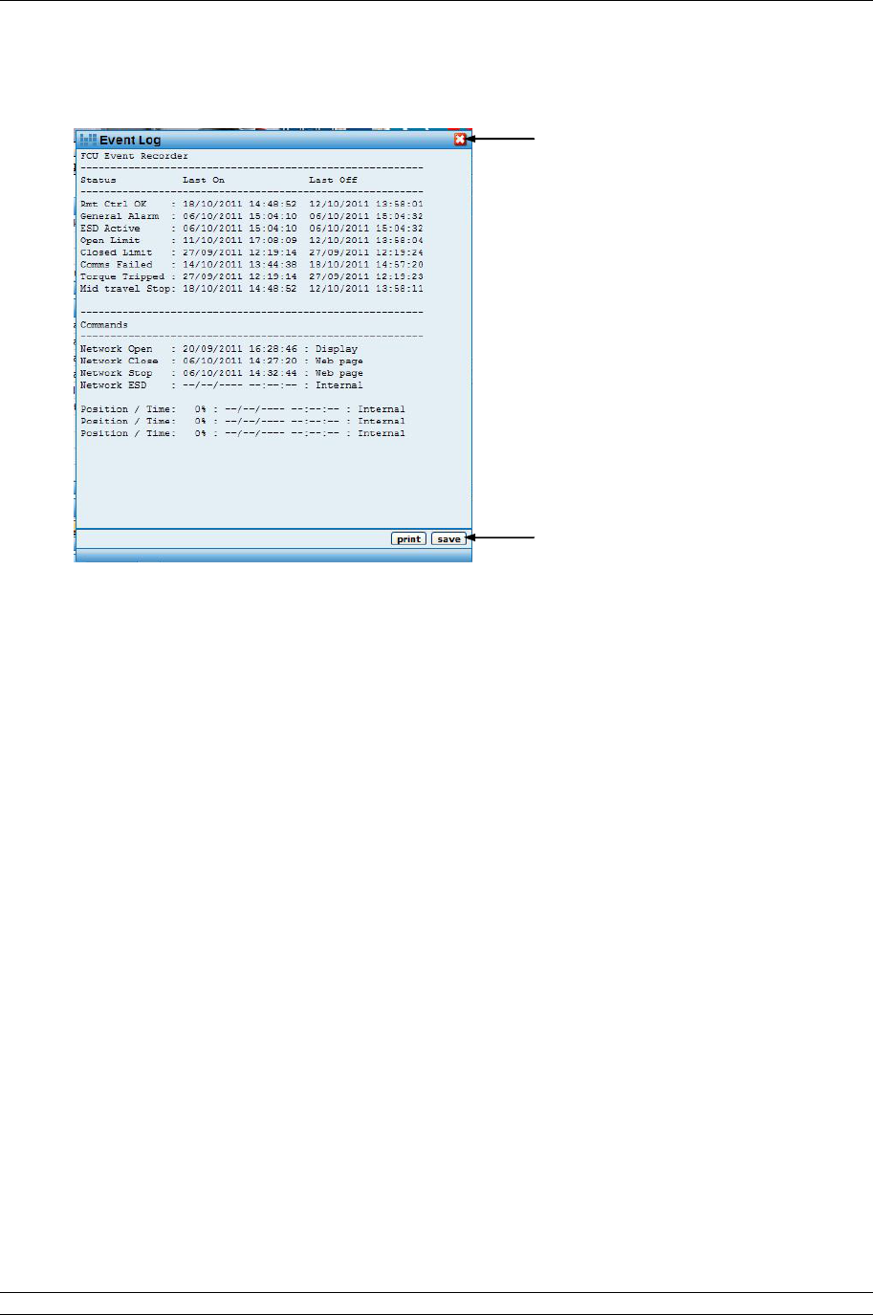Click Last On timestamp for Open Limit
The height and width of the screenshot is (1315, 873).
coord(240,240)
